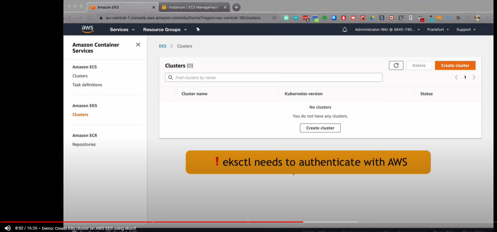Screen dimensions: 497x232
Task: Open the Frankfurt region dropdown
Action: [438, 30]
